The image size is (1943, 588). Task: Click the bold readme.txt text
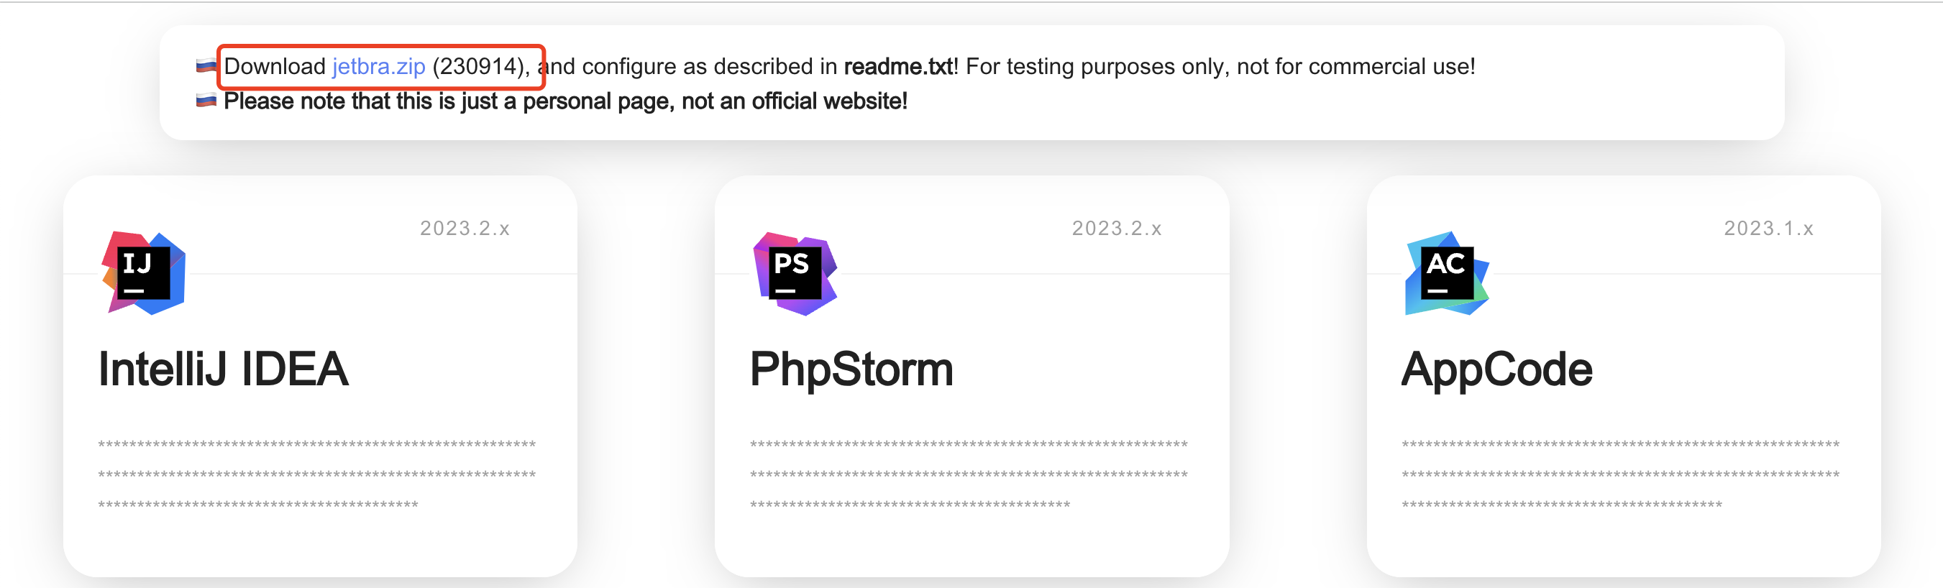[x=898, y=66]
